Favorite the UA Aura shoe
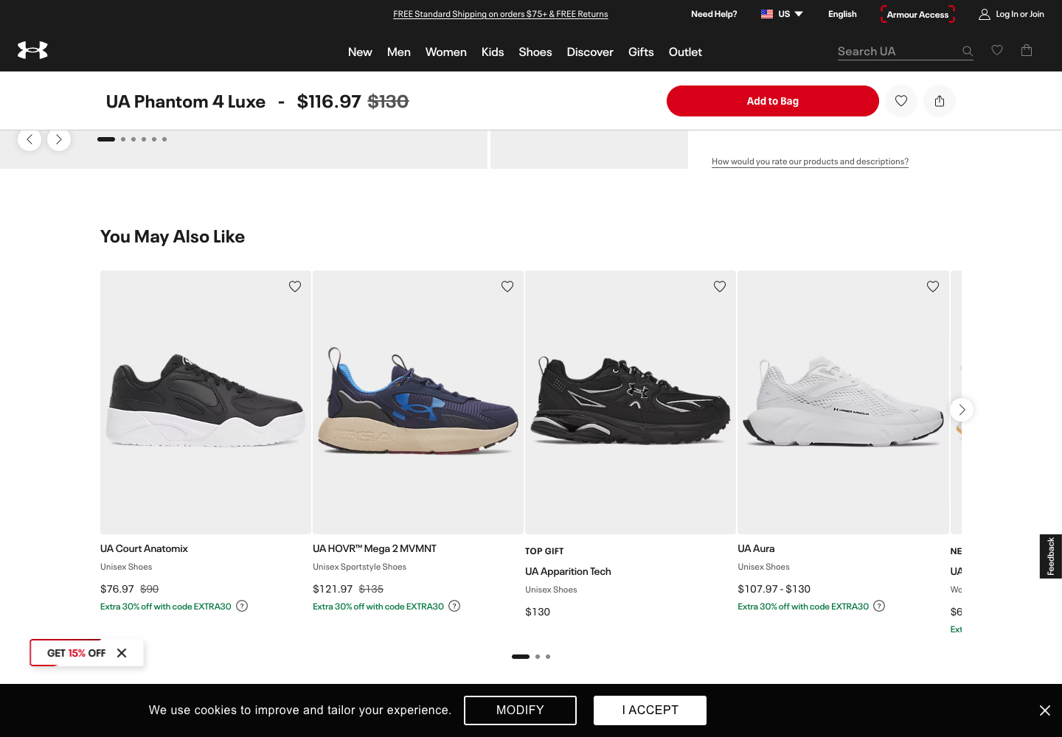Image resolution: width=1062 pixels, height=737 pixels. (933, 287)
